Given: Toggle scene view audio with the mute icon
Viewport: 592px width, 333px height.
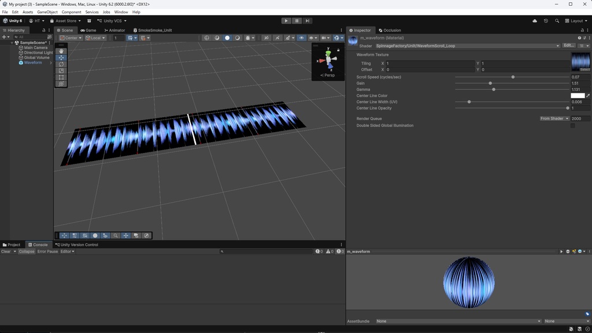Looking at the screenshot, I should pyautogui.click(x=267, y=38).
